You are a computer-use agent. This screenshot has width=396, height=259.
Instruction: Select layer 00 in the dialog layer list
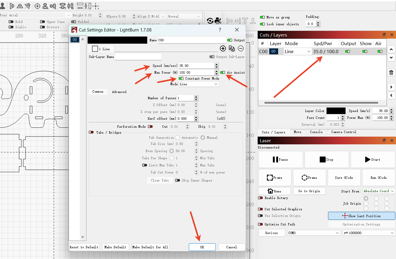point(75,40)
